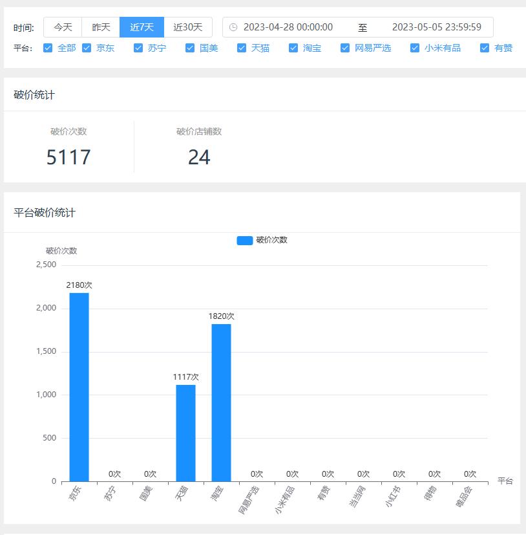The height and width of the screenshot is (535, 526).
Task: Toggle the 京东 platform checkbox
Action: point(87,48)
